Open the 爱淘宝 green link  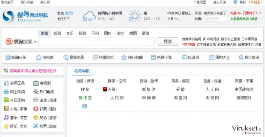click(85, 98)
